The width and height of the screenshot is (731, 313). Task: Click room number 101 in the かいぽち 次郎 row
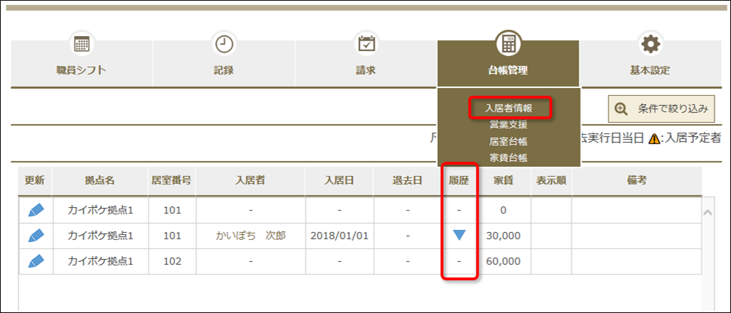coord(172,236)
